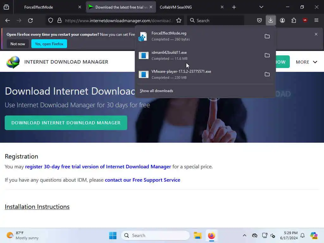Go back to previous page

8,21
